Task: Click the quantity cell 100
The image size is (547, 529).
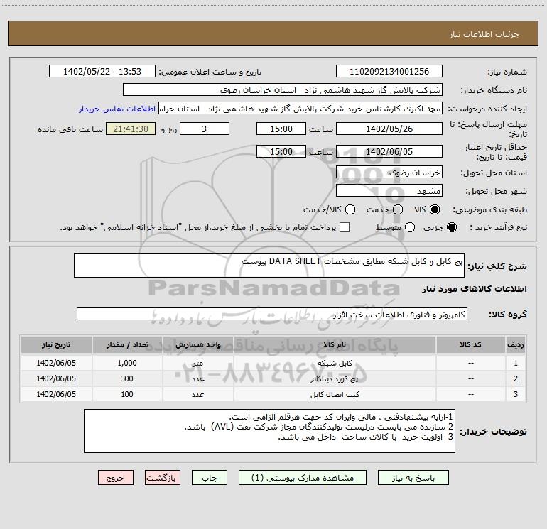Action: click(127, 394)
